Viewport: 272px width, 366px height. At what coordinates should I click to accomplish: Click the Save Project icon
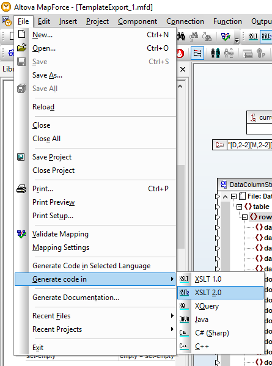21,157
